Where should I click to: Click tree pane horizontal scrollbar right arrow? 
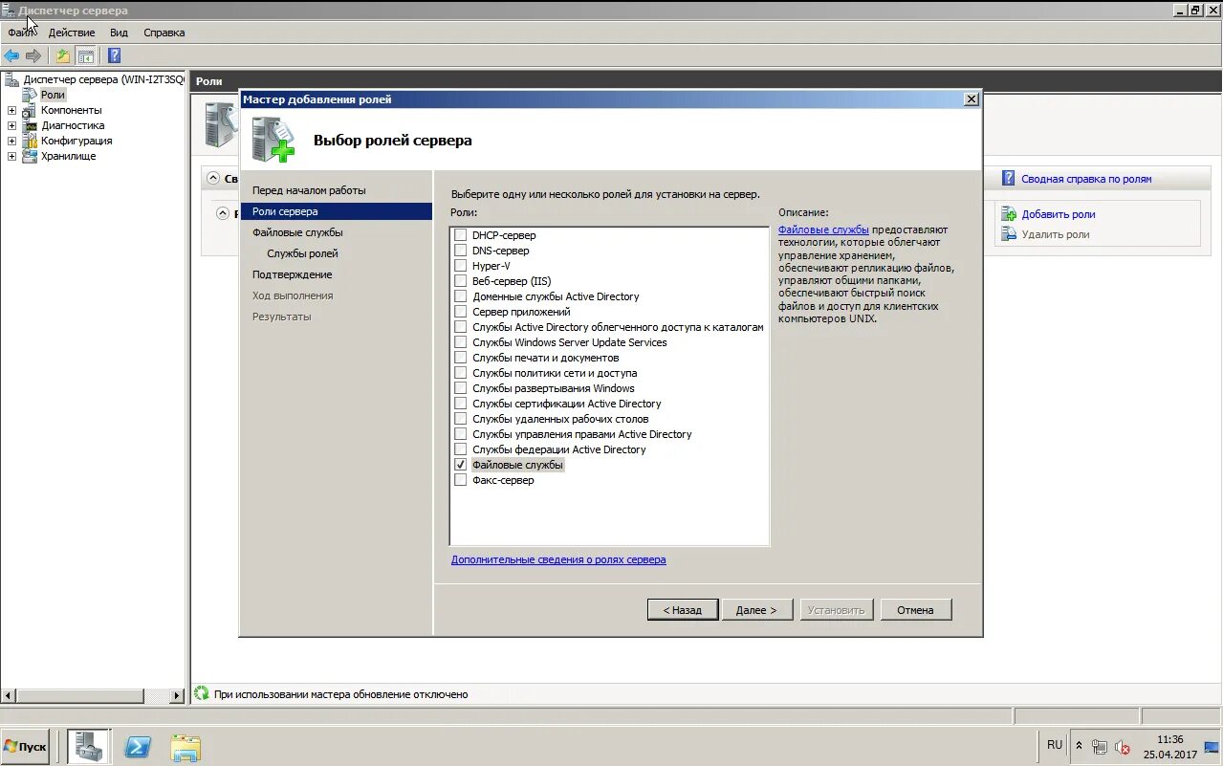[x=177, y=696]
